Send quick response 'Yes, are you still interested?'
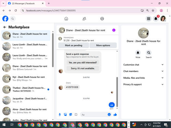The width and height of the screenshot is (171, 128). coord(83,62)
